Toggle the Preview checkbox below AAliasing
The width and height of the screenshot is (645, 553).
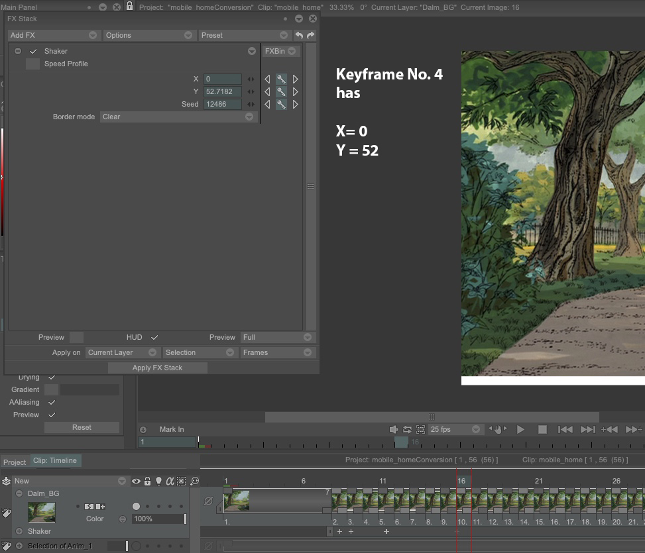(52, 415)
